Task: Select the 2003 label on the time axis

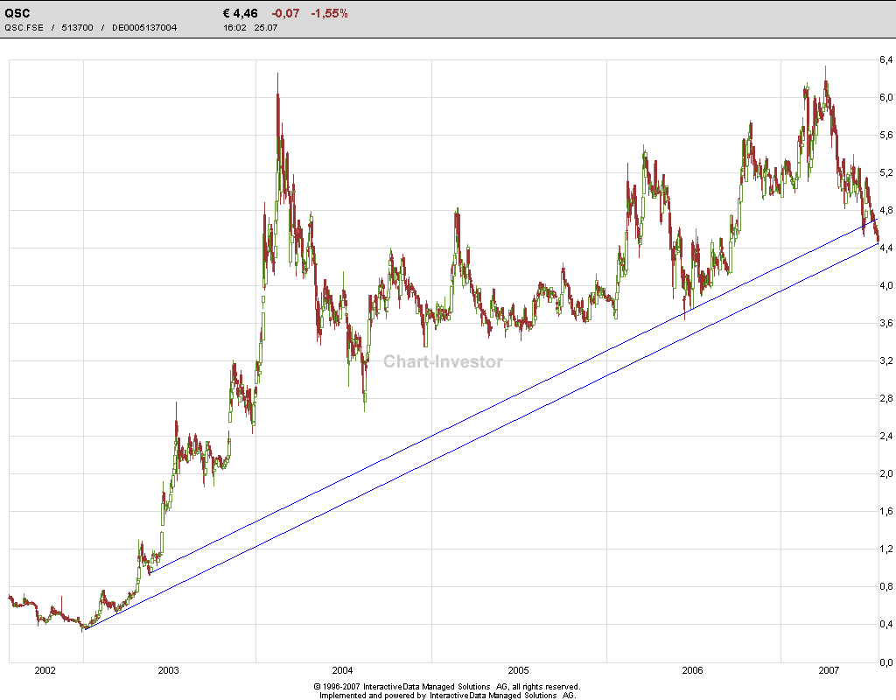Action: tap(167, 669)
